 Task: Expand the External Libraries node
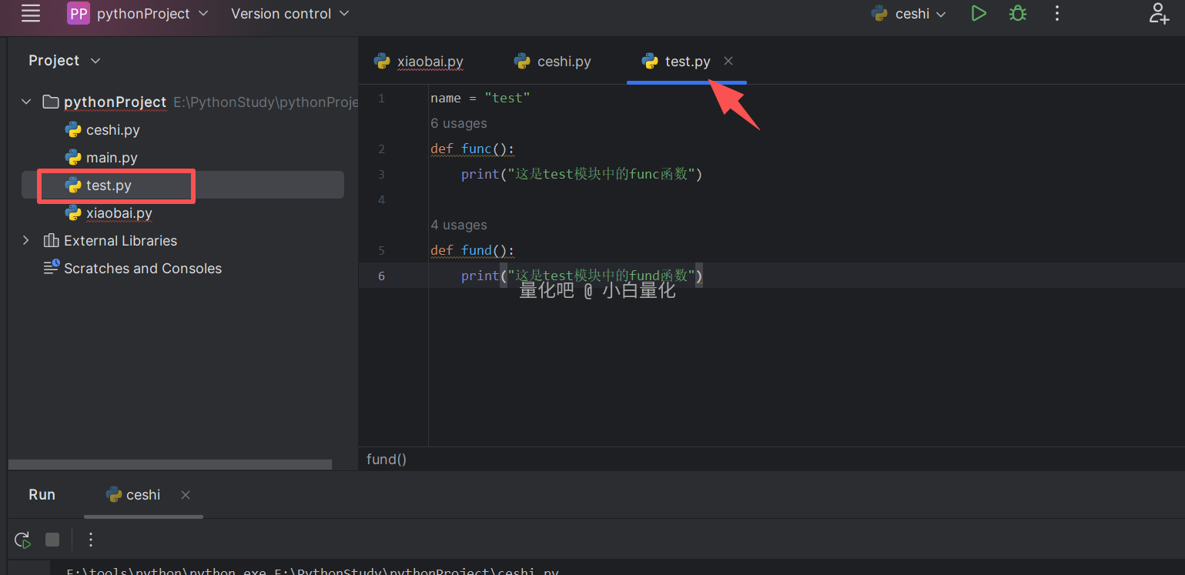[26, 241]
